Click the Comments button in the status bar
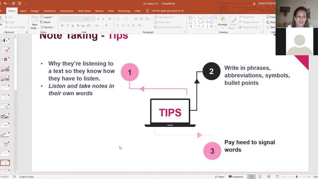The width and height of the screenshot is (318, 179). [236, 177]
